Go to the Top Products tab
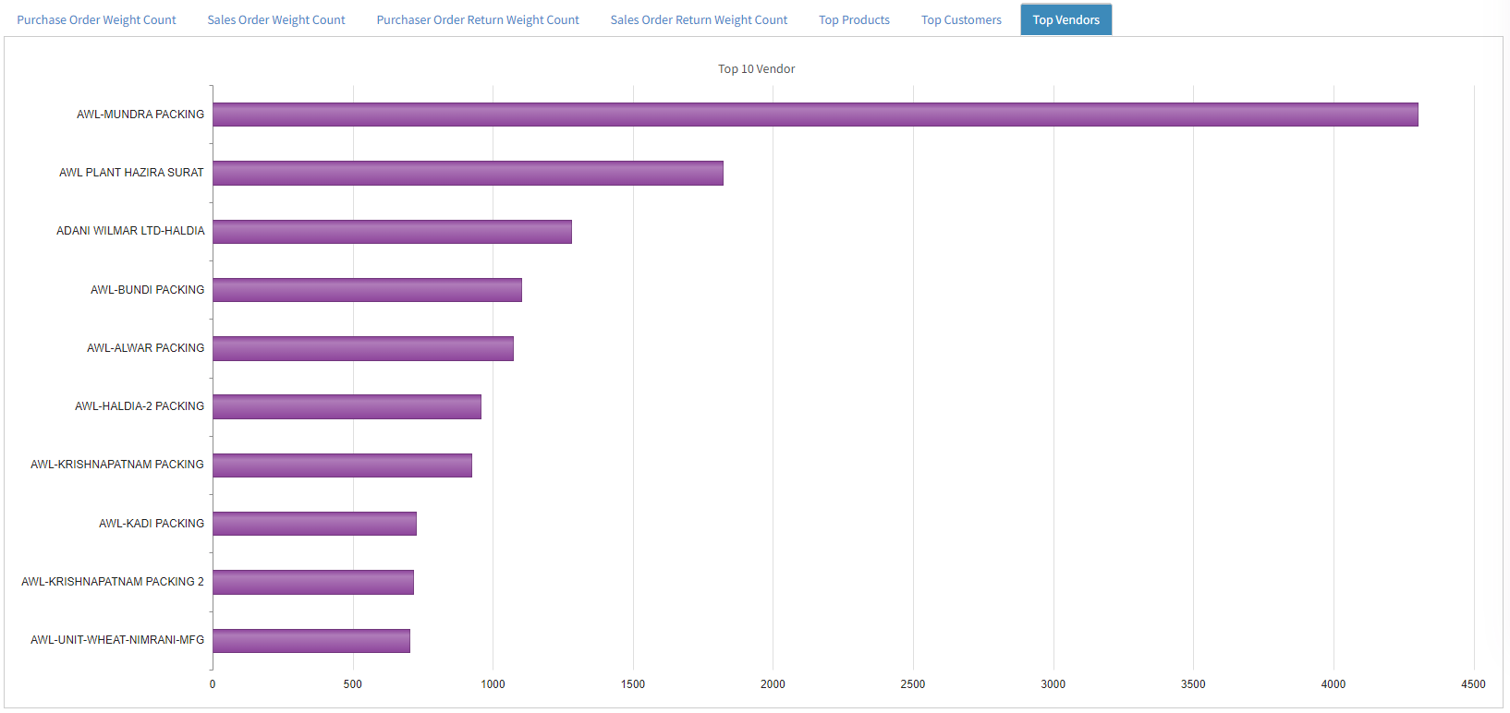Viewport: 1510px width, 713px height. click(x=854, y=19)
